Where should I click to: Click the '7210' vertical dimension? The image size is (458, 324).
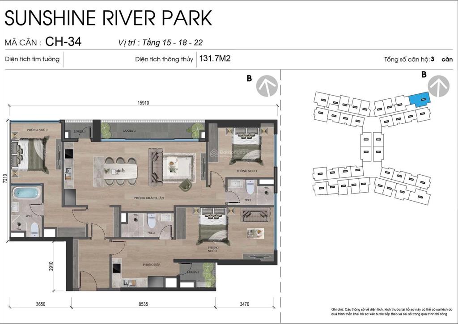[x=4, y=178]
